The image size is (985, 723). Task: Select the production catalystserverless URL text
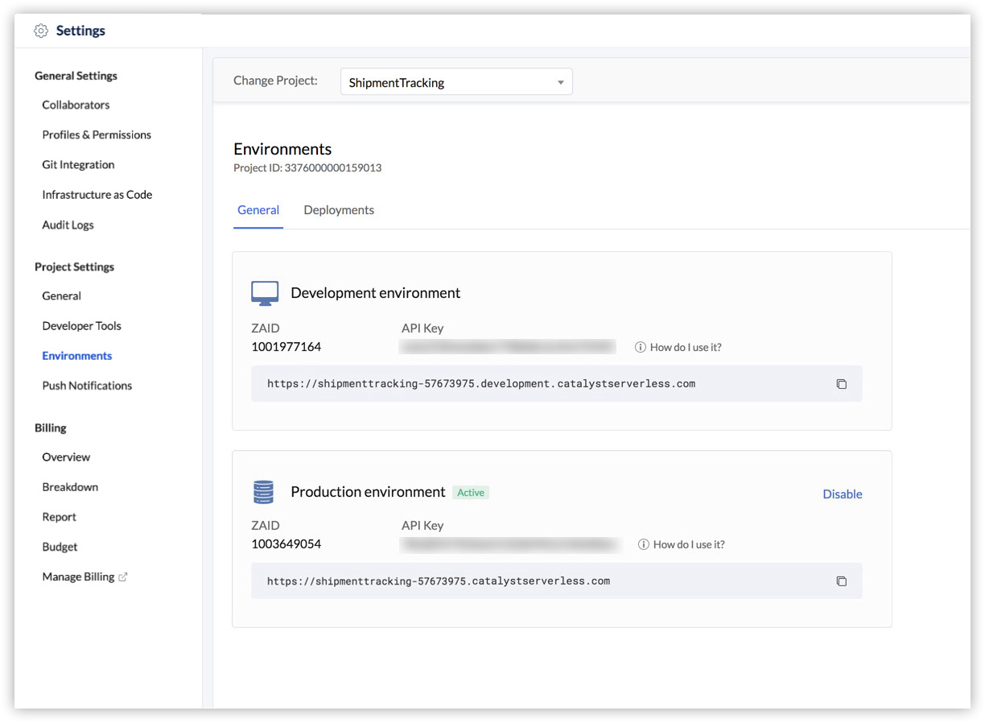439,580
